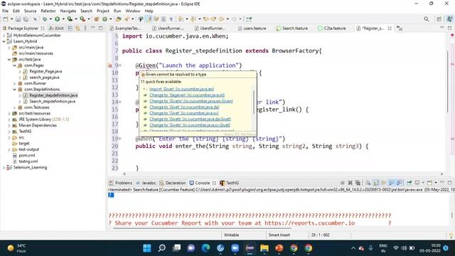Clear Console icon
The image size is (455, 256).
click(x=368, y=183)
